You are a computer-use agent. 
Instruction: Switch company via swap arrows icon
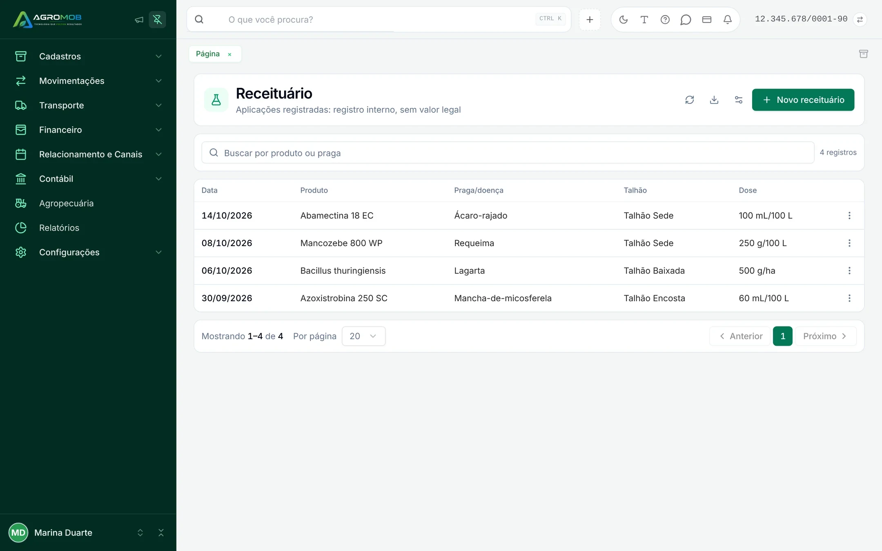click(860, 20)
